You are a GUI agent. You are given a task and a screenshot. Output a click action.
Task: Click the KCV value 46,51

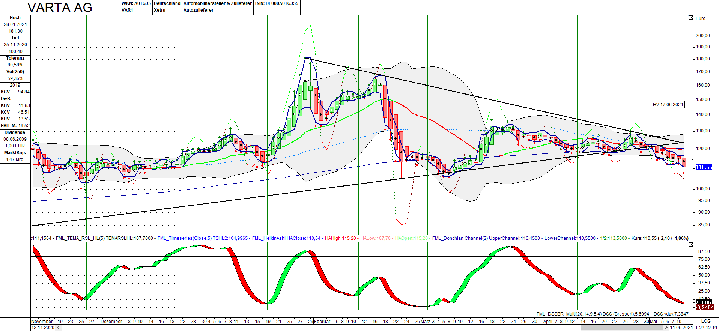(24, 112)
